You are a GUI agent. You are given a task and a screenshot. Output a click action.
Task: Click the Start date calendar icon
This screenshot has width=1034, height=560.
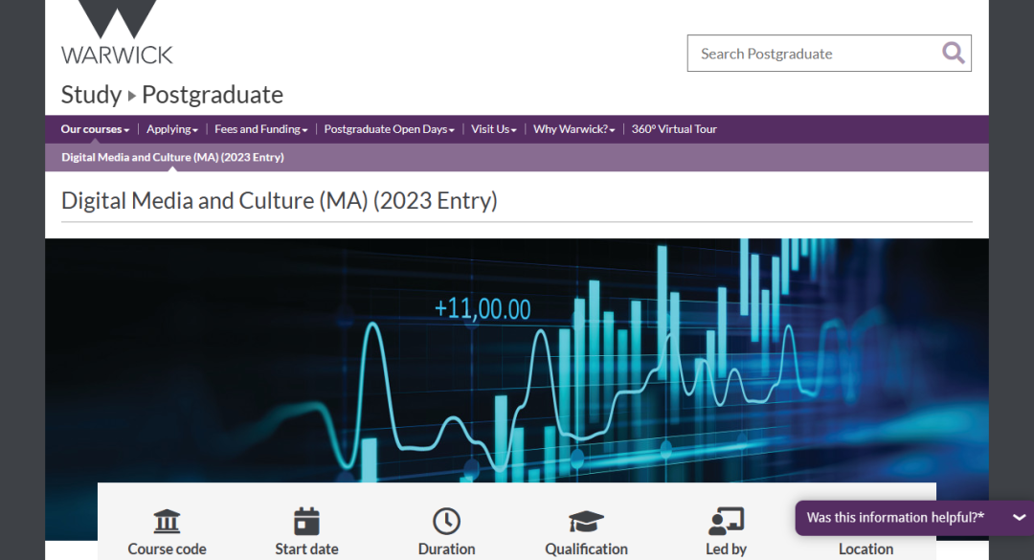click(306, 522)
